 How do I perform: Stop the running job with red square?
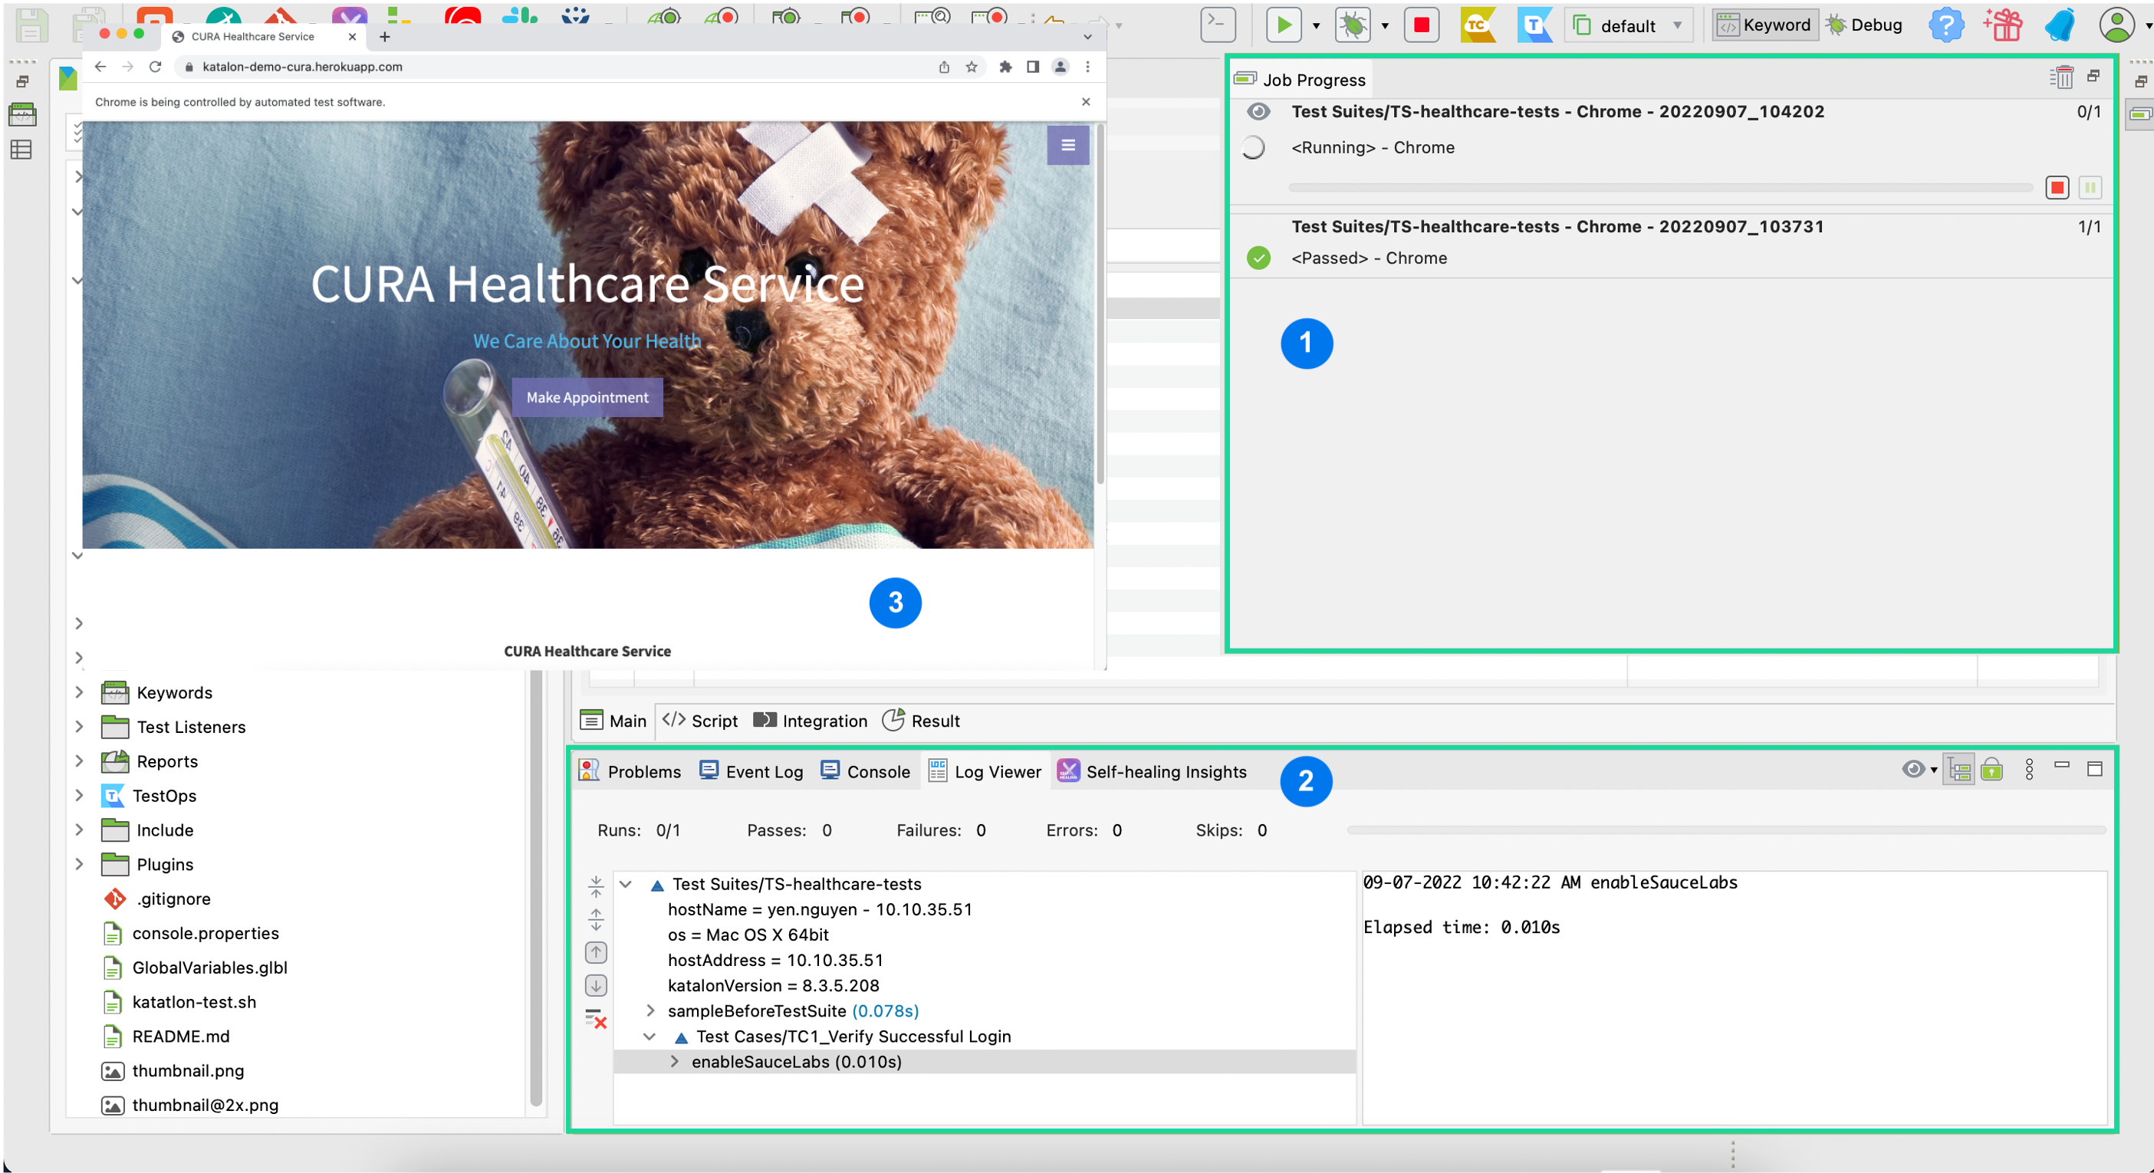pyautogui.click(x=2057, y=187)
